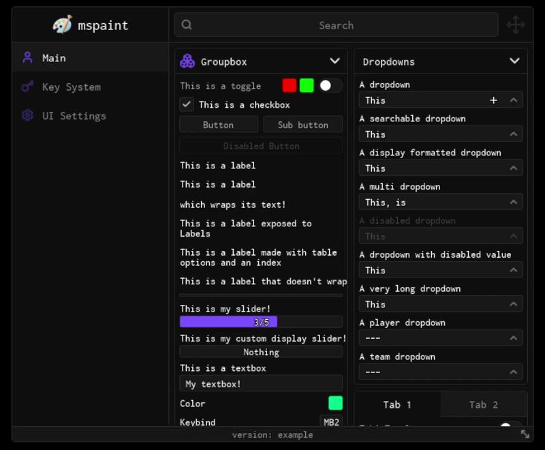545x450 pixels.
Task: Click the plus icon in A dropdown
Action: click(493, 100)
